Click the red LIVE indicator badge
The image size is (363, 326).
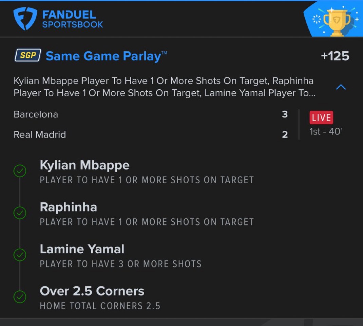click(321, 117)
